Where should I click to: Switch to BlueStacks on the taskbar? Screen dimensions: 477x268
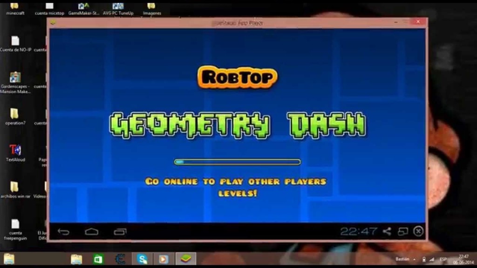(185, 259)
